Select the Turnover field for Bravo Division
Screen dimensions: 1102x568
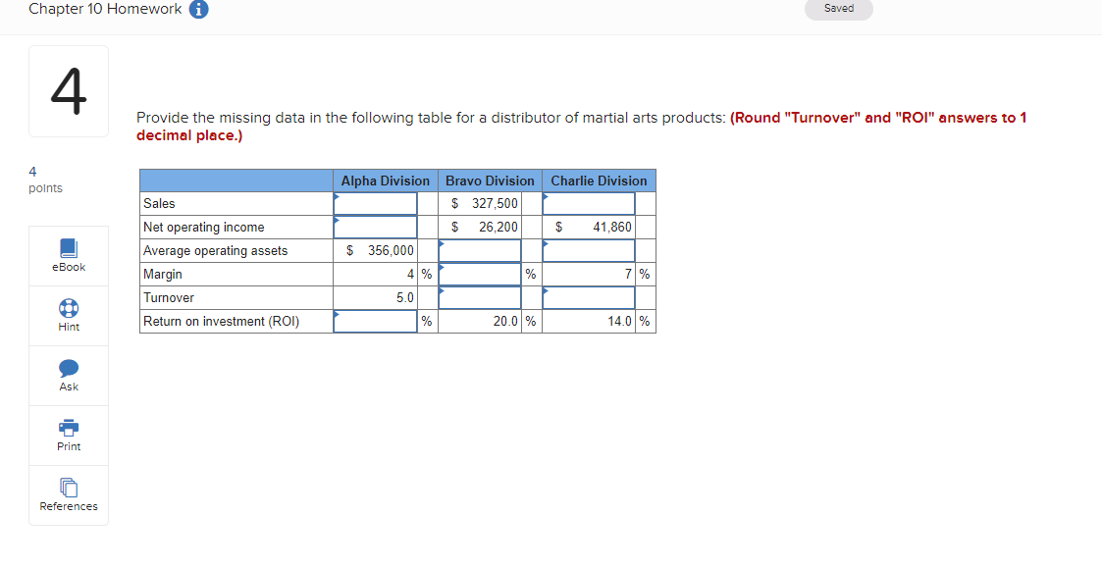click(x=480, y=297)
